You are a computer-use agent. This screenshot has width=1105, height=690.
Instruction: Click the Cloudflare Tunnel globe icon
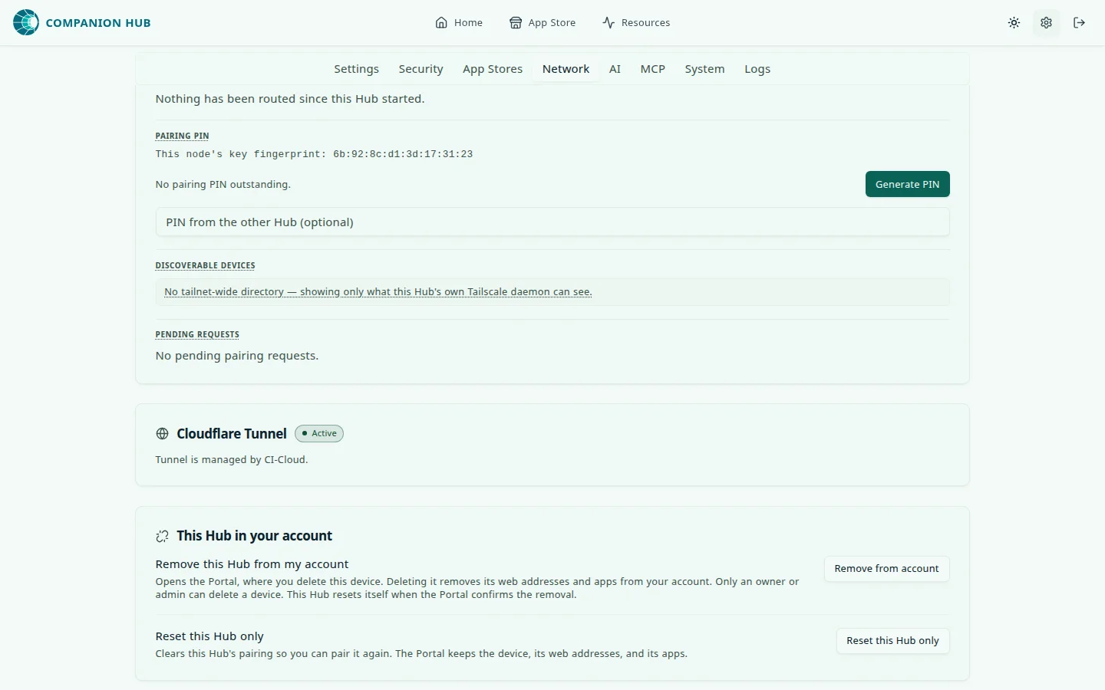pyautogui.click(x=162, y=434)
